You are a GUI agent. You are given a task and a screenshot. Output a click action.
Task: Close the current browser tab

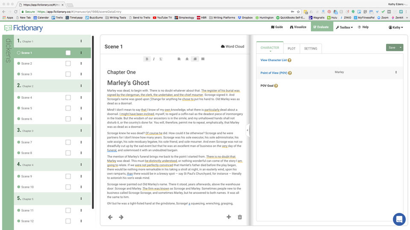click(x=62, y=5)
